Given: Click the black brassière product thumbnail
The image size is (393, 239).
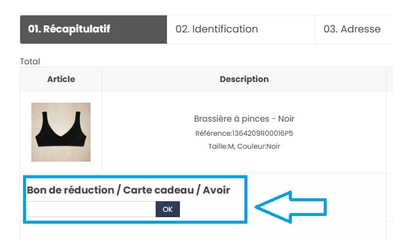Looking at the screenshot, I should point(61,132).
